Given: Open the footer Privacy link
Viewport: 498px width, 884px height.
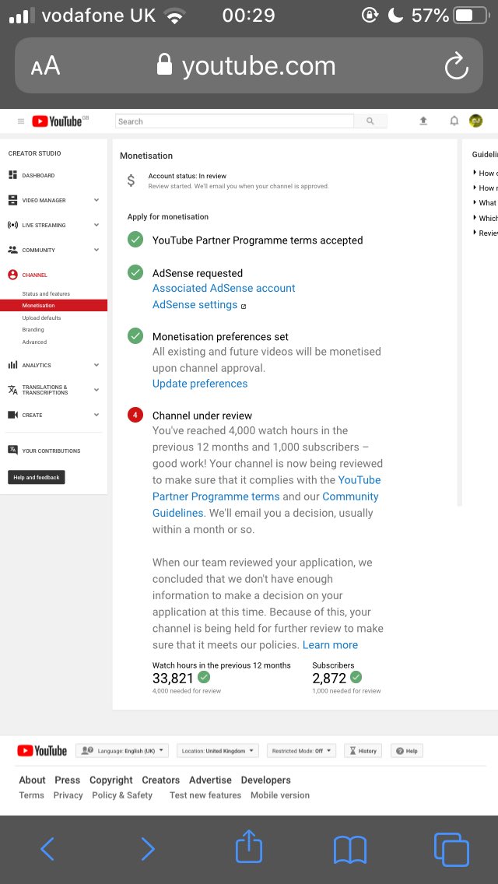Looking at the screenshot, I should pyautogui.click(x=68, y=795).
